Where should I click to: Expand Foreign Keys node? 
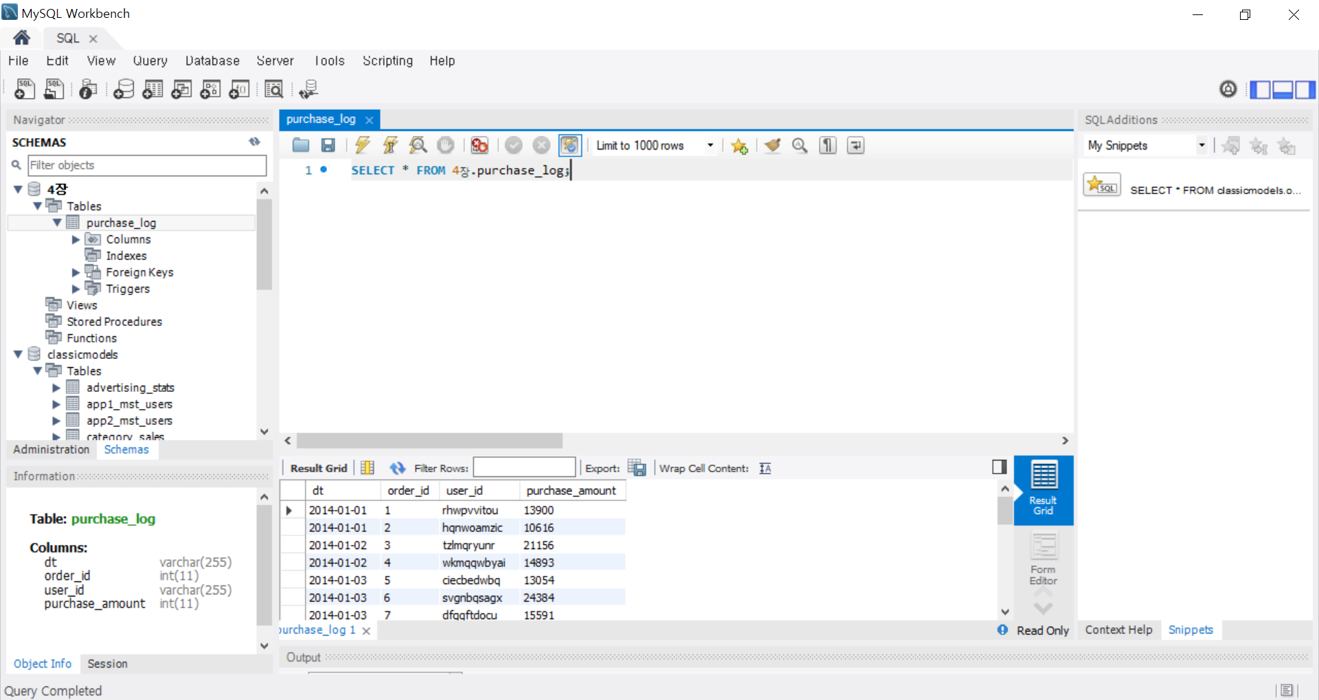click(x=76, y=272)
